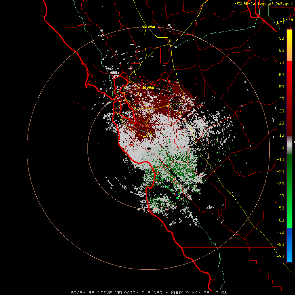Screen dimensions: 295x295
Task: Select the "0" velocity scale label
Action: click(x=283, y=147)
